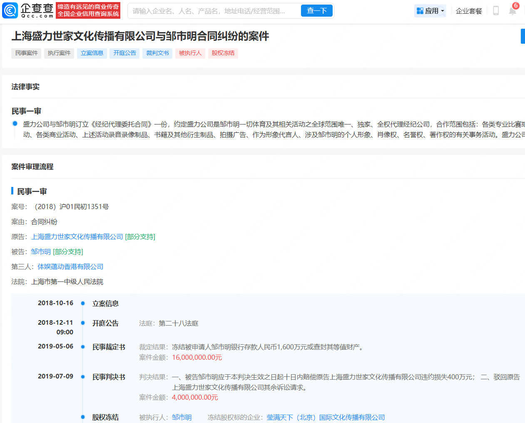Open third party 体娱蕴动香港有限公司 link
Viewport: 525px width, 423px height.
(x=70, y=267)
